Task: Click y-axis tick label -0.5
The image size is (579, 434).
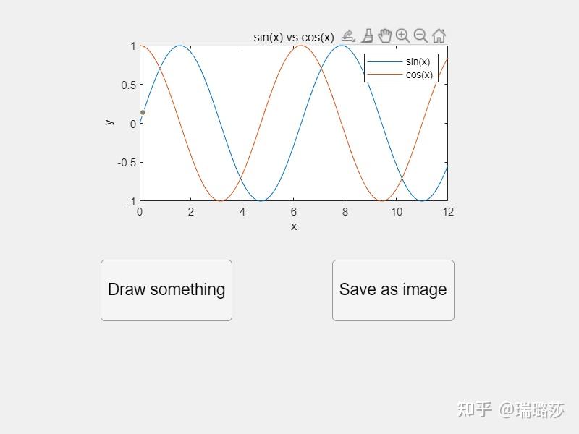Action: pyautogui.click(x=127, y=162)
